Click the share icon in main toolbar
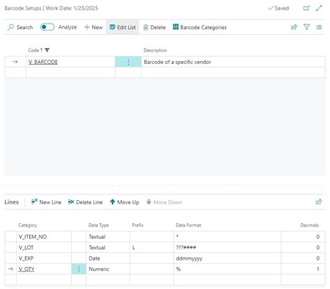330x289 pixels. pyautogui.click(x=294, y=27)
